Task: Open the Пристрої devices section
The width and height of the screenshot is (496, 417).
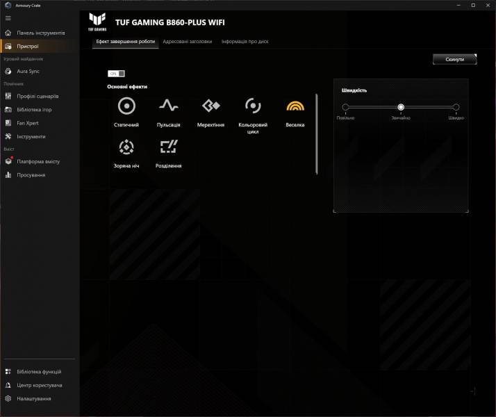Action: click(x=38, y=46)
